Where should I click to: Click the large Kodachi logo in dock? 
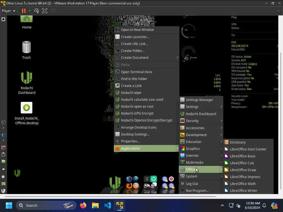click(x=115, y=182)
